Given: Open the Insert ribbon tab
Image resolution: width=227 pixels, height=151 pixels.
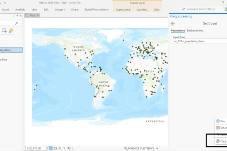Looking at the screenshot, I should (x=5, y=10).
